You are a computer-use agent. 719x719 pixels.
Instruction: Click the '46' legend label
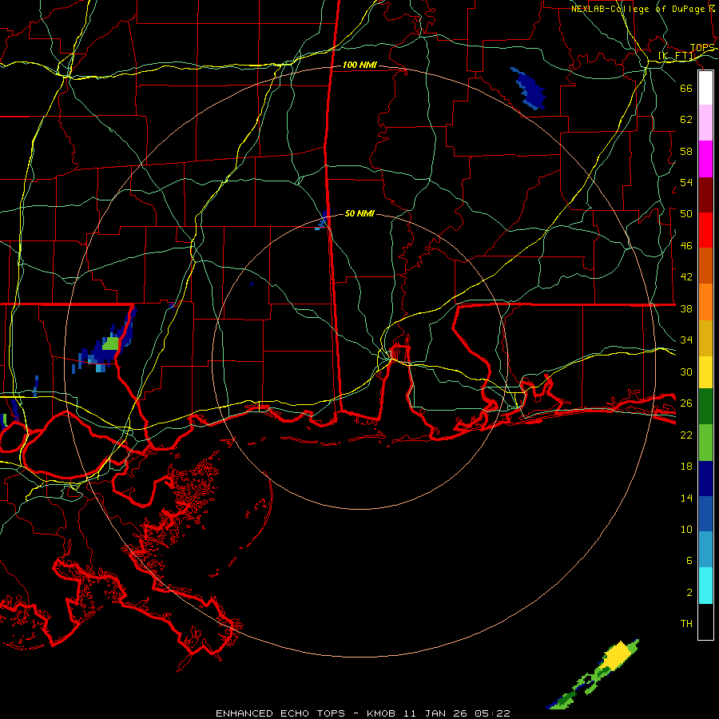686,246
